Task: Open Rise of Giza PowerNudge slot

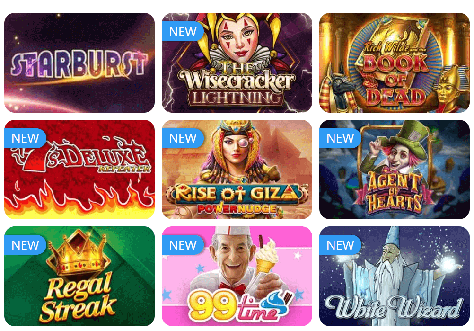Action: [237, 170]
